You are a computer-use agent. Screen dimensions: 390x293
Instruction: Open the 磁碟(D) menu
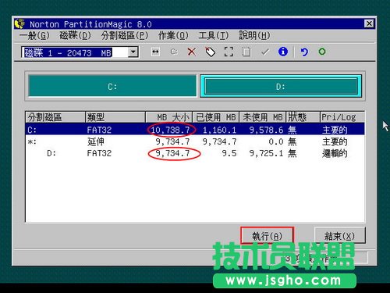pos(75,36)
